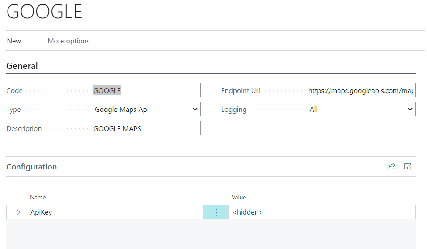Click the <hidden> value cell
427x249 pixels.
(x=322, y=212)
